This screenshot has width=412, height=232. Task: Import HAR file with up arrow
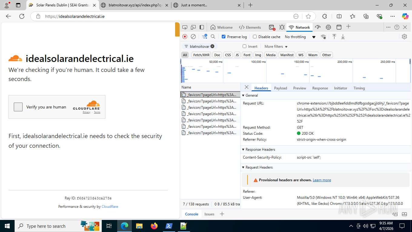pos(334,37)
